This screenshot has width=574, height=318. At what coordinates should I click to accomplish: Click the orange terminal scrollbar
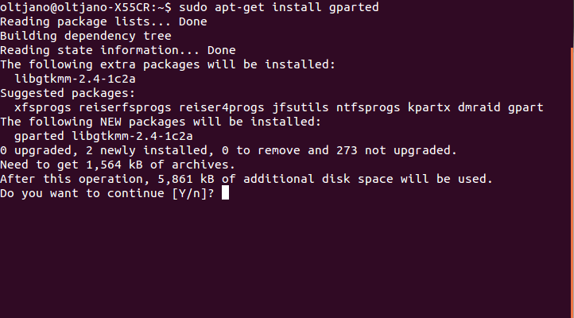(572, 183)
